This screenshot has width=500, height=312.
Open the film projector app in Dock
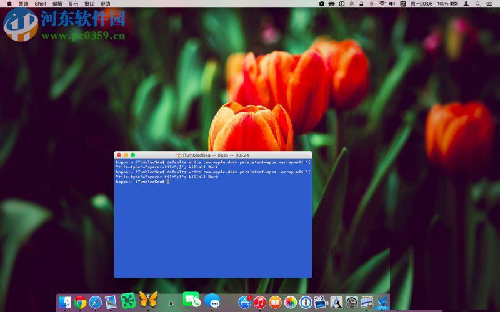(x=321, y=302)
